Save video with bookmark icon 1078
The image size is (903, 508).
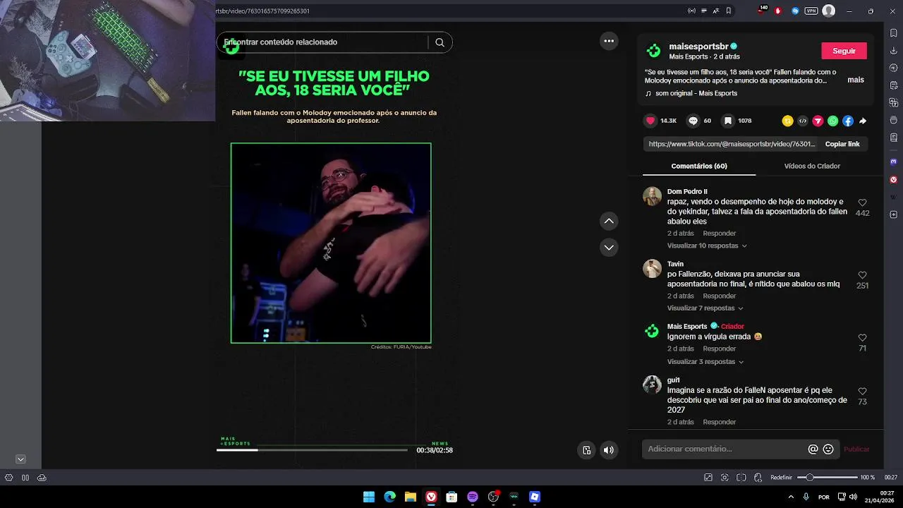point(727,121)
